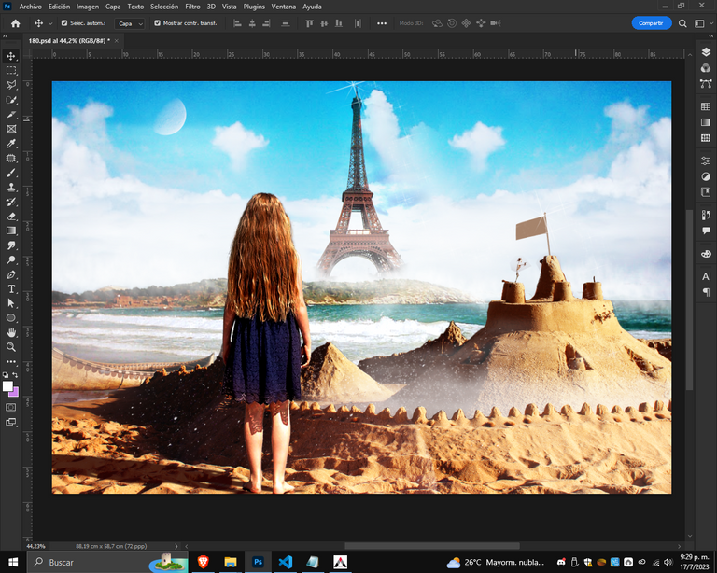717x573 pixels.
Task: Click the purple background color swatch
Action: pyautogui.click(x=15, y=393)
